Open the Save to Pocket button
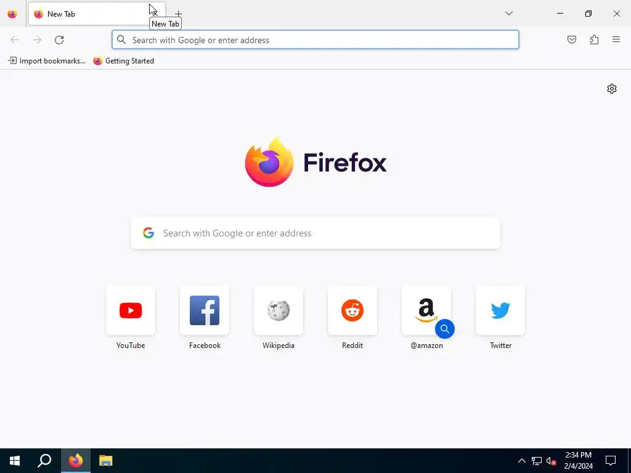The image size is (631, 473). click(x=571, y=39)
